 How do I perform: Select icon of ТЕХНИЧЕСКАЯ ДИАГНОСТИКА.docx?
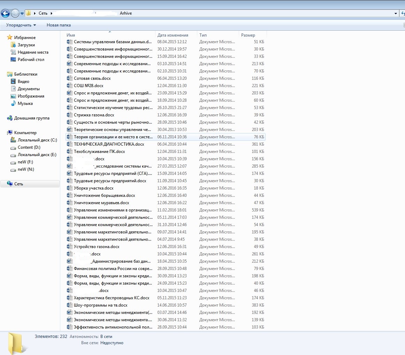(69, 144)
